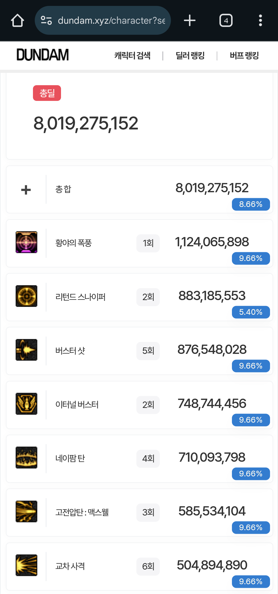
Task: Expand the 총합 row with plus icon
Action: pos(26,190)
